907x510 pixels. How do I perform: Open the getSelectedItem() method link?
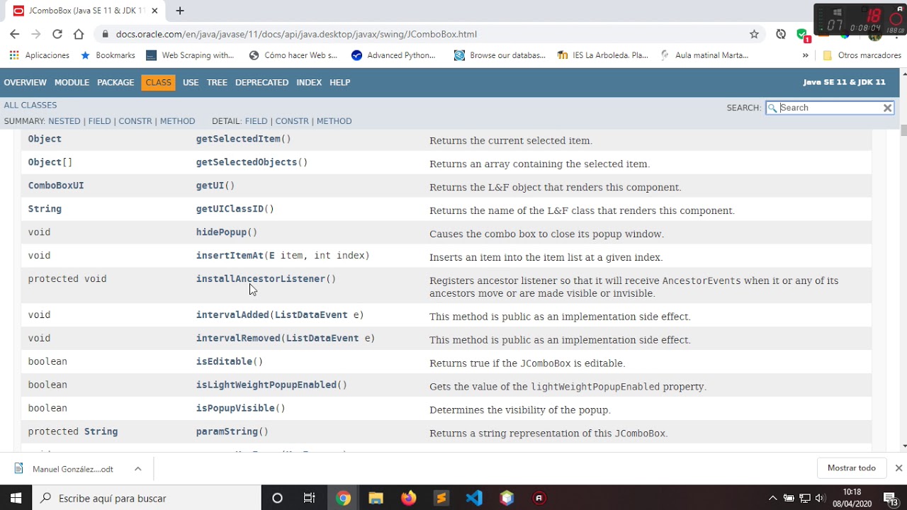tap(243, 139)
